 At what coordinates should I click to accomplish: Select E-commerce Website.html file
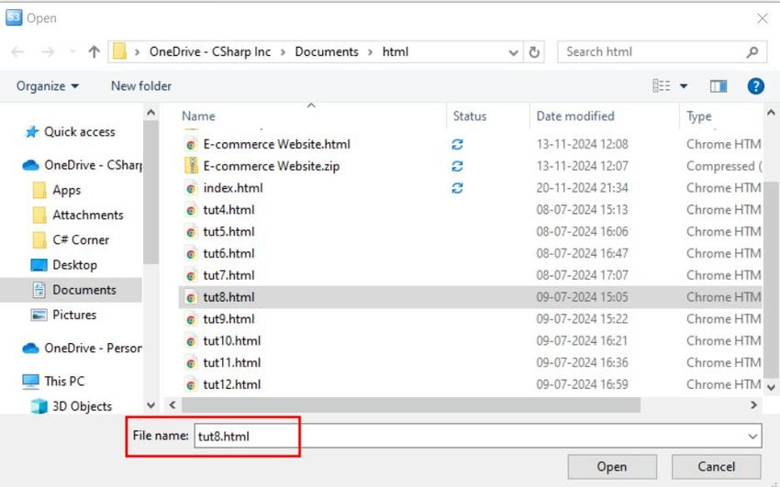coord(276,144)
